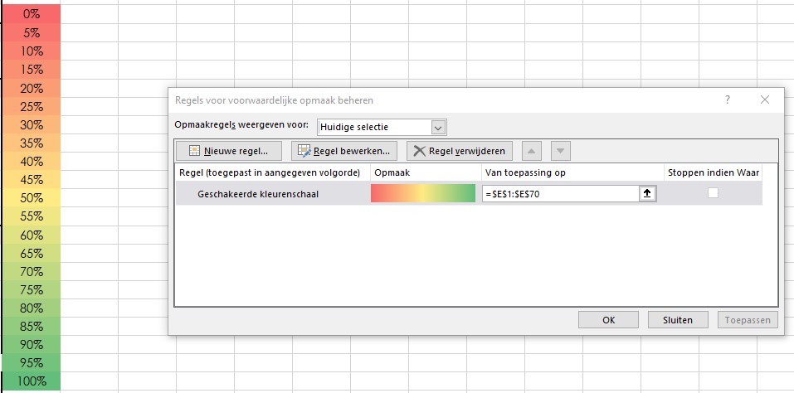Click the 'Opmaak' column header
Image resolution: width=794 pixels, height=393 pixels.
pos(424,172)
